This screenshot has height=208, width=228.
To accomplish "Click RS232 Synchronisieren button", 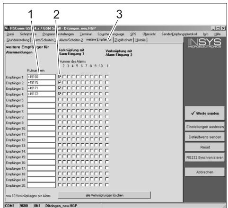I will [205, 157].
